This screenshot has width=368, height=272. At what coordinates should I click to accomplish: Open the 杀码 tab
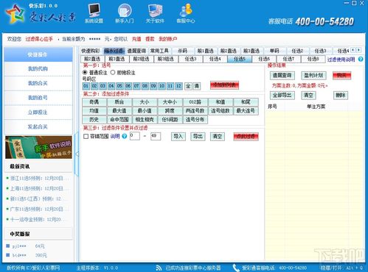(x=182, y=51)
